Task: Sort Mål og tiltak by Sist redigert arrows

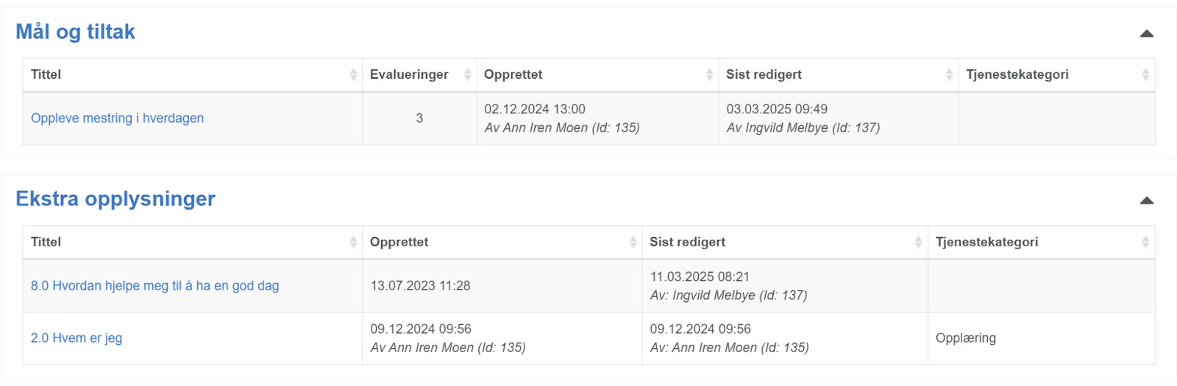Action: tap(949, 74)
